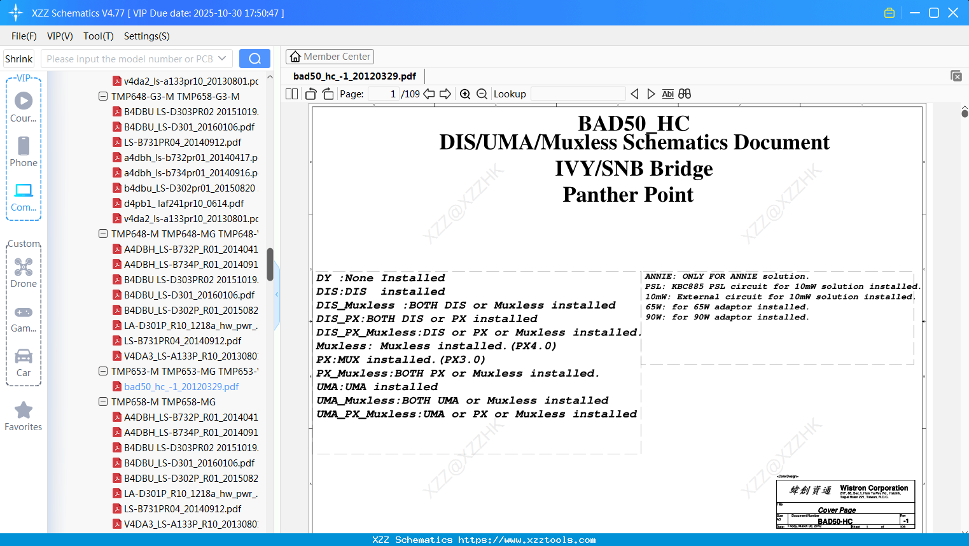969x546 pixels.
Task: Click the blue search button
Action: (254, 59)
